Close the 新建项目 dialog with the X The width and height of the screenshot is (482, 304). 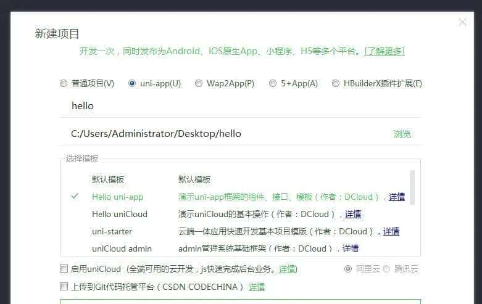(x=462, y=22)
